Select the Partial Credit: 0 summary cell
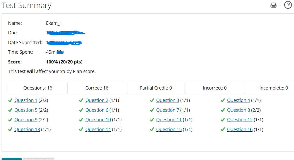The width and height of the screenshot is (294, 160). pos(156,88)
